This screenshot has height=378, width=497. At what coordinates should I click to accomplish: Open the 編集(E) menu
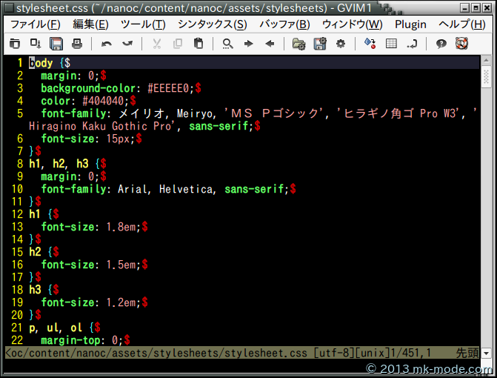point(90,24)
